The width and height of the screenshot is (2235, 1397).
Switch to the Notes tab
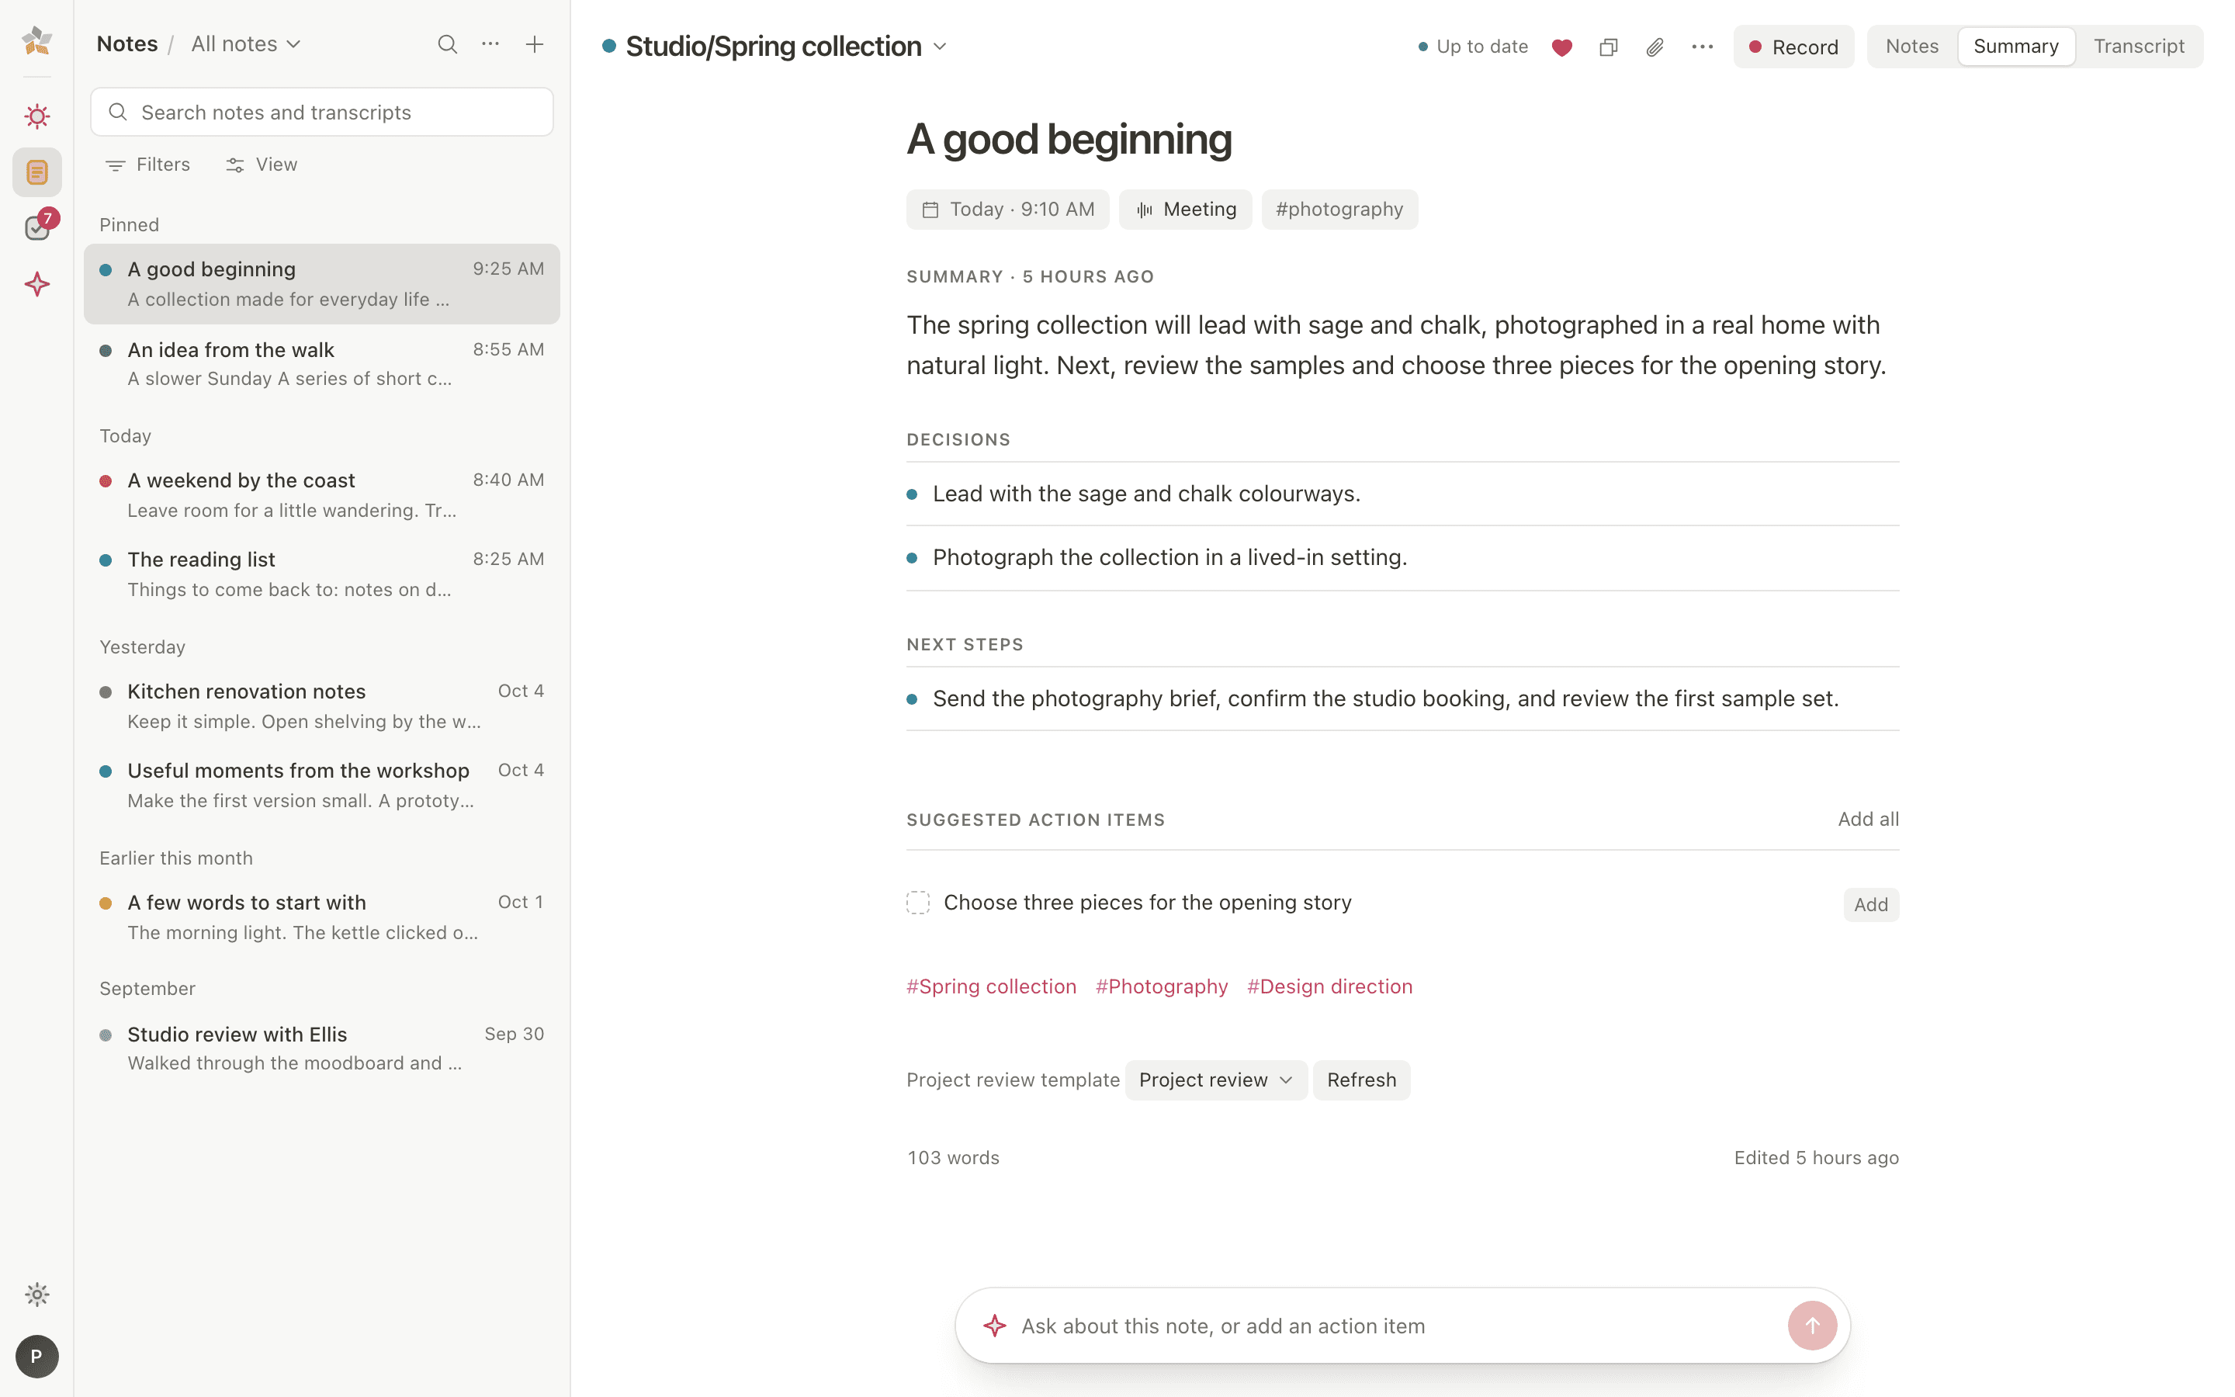tap(1911, 47)
